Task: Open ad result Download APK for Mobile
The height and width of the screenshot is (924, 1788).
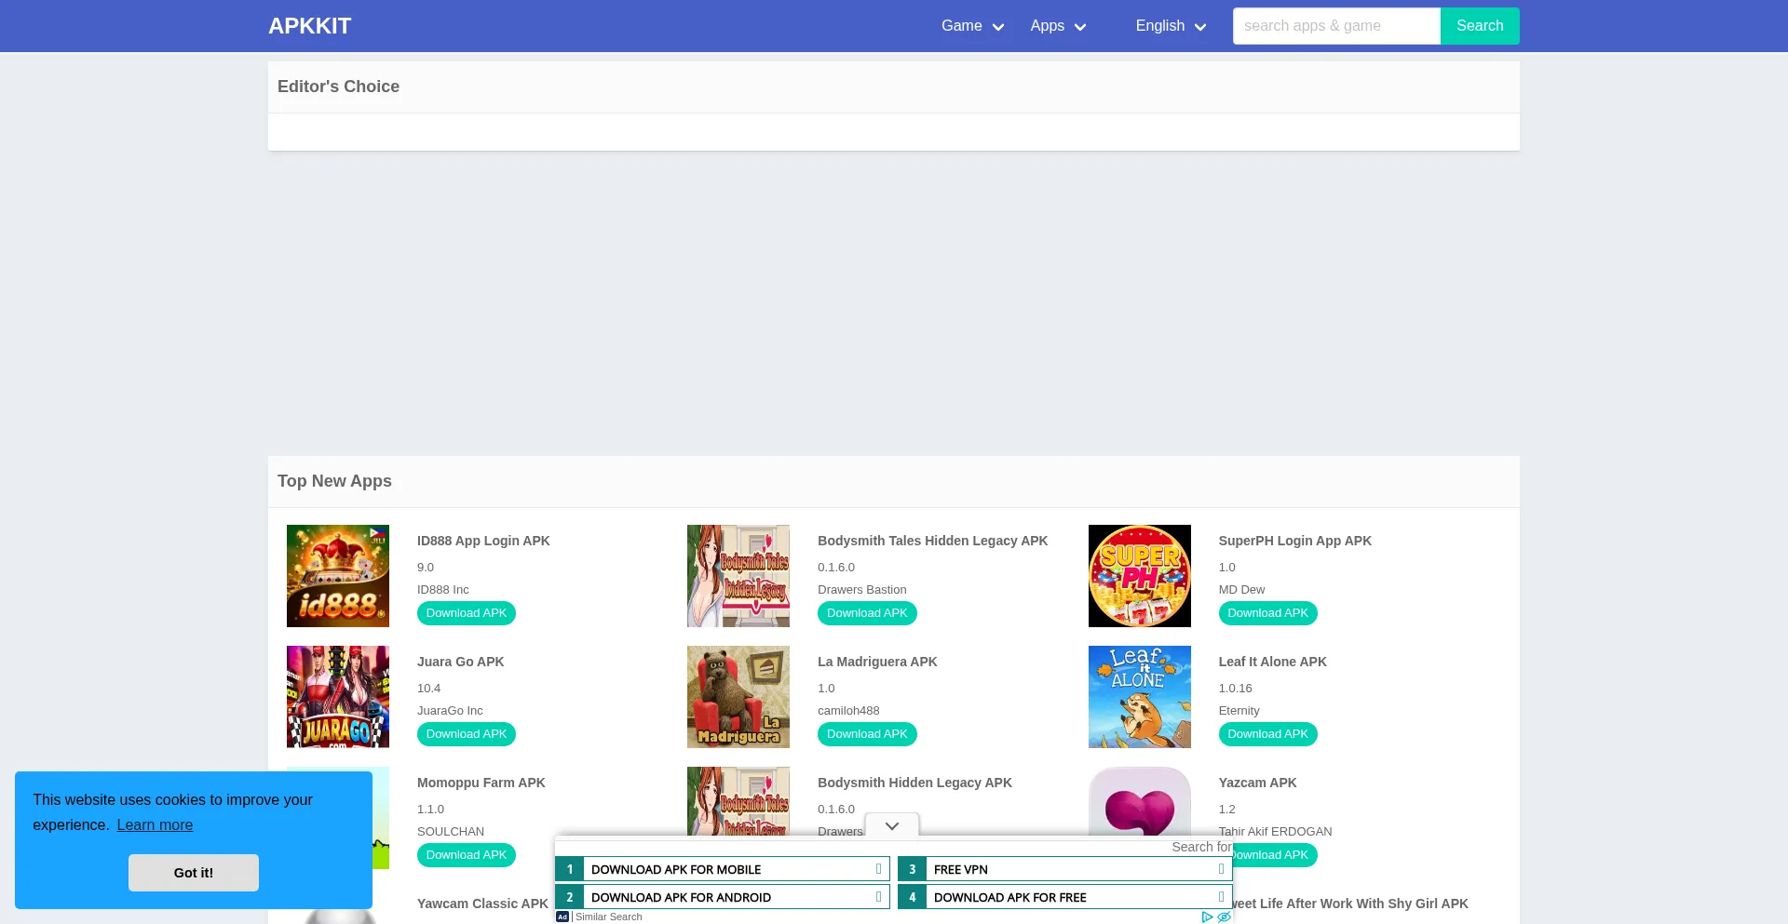Action: (x=723, y=869)
